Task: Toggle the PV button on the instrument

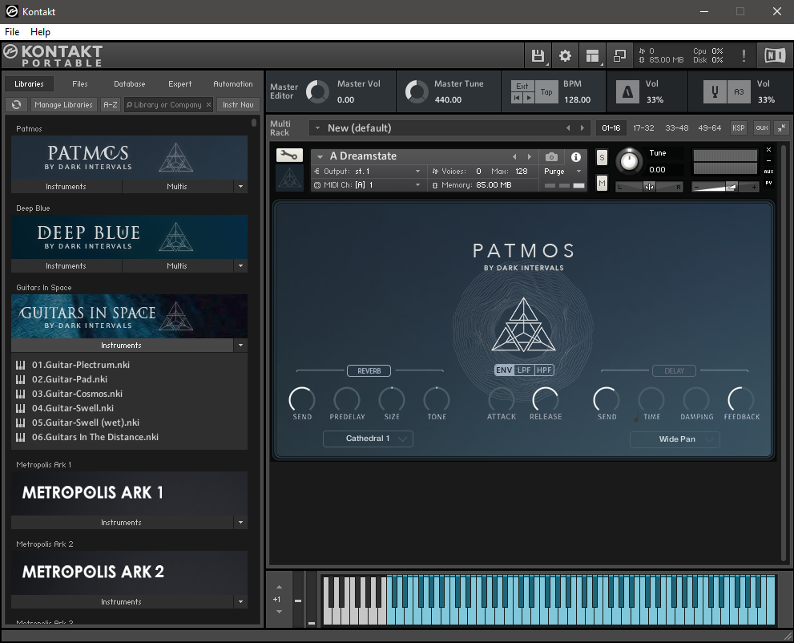Action: (768, 183)
